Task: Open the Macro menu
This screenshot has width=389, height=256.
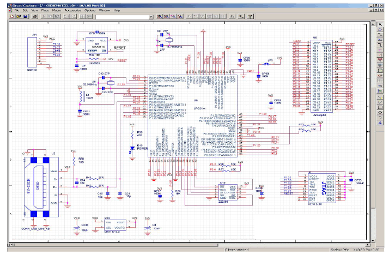Action: pyautogui.click(x=56, y=10)
